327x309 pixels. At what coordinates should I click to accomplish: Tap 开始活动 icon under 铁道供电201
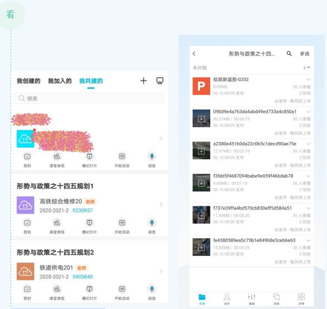tap(122, 289)
